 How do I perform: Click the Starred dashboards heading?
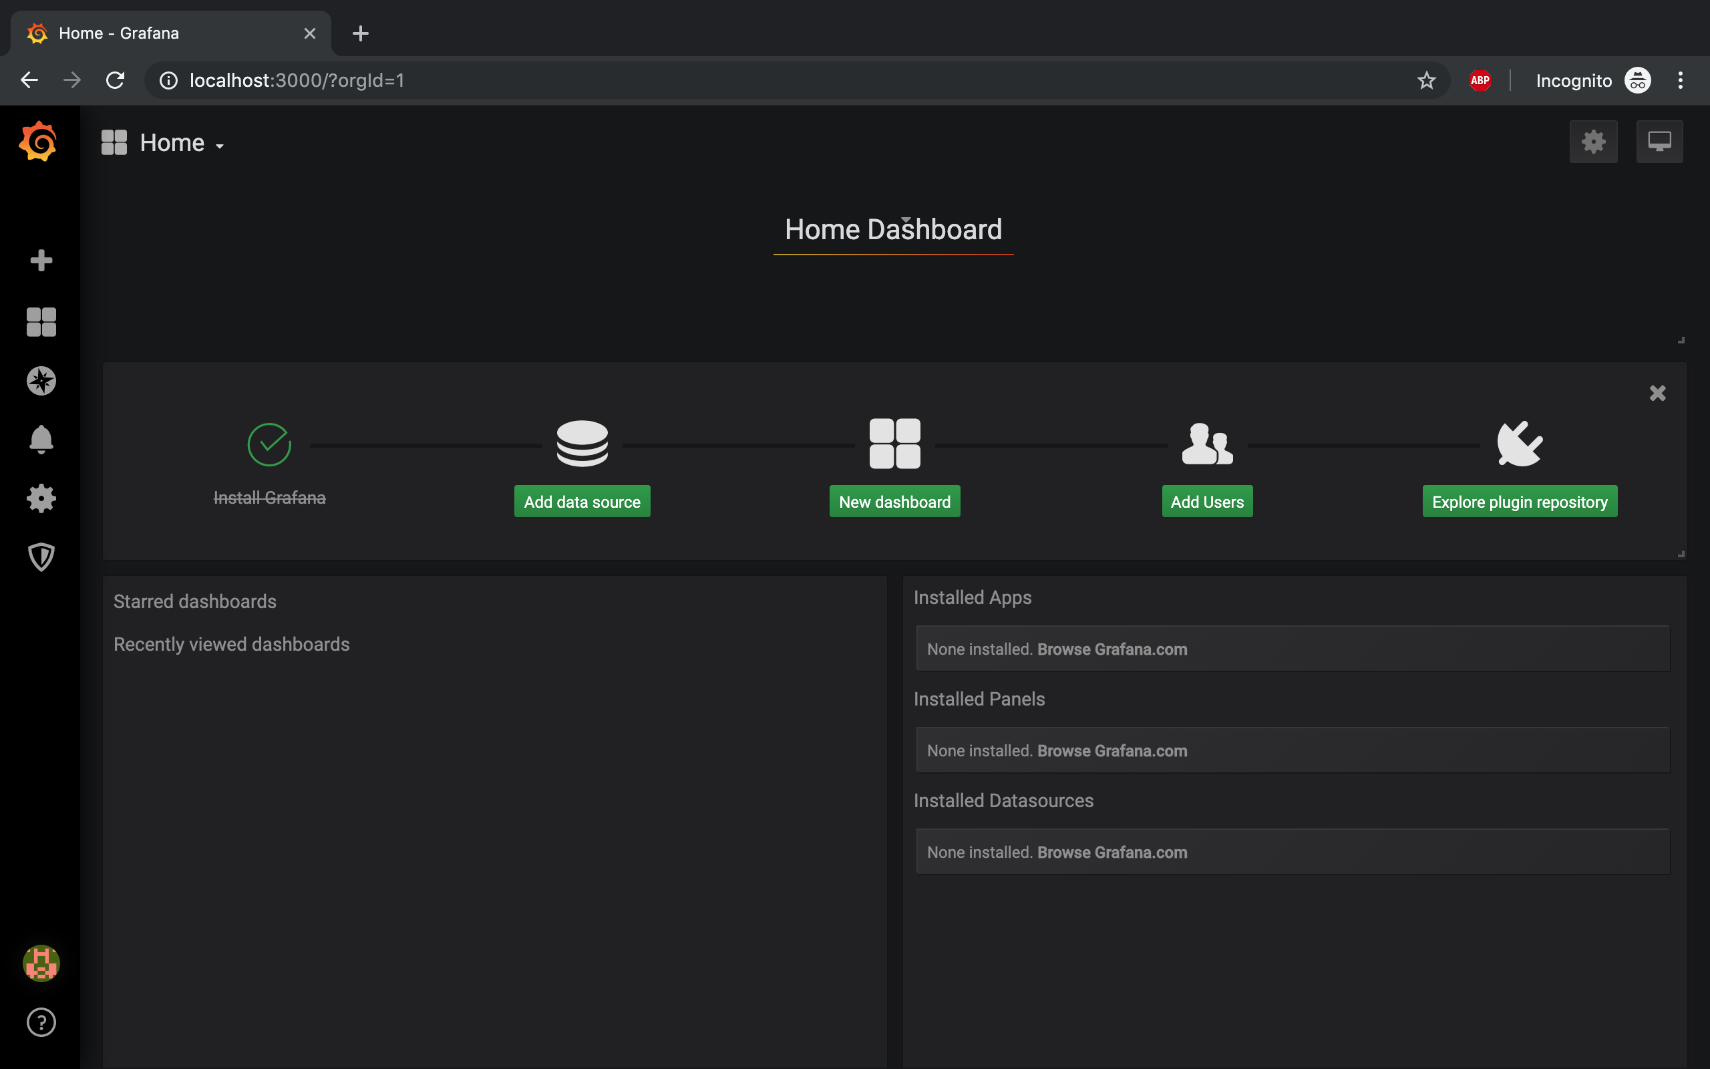click(x=195, y=602)
